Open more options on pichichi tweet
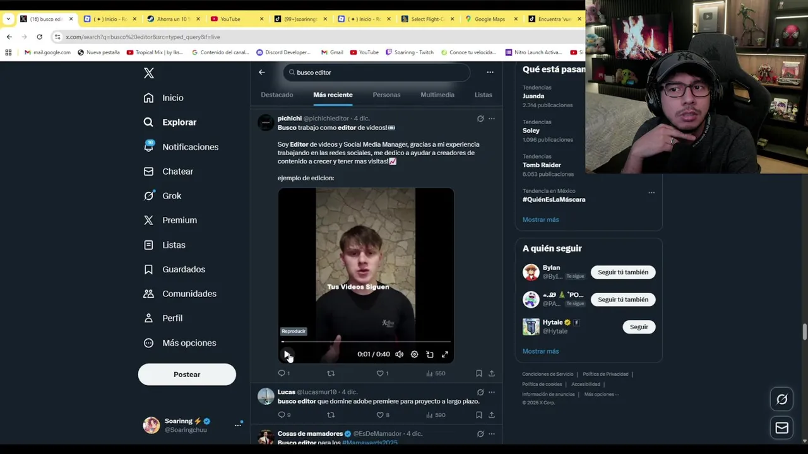The height and width of the screenshot is (454, 808). [492, 119]
